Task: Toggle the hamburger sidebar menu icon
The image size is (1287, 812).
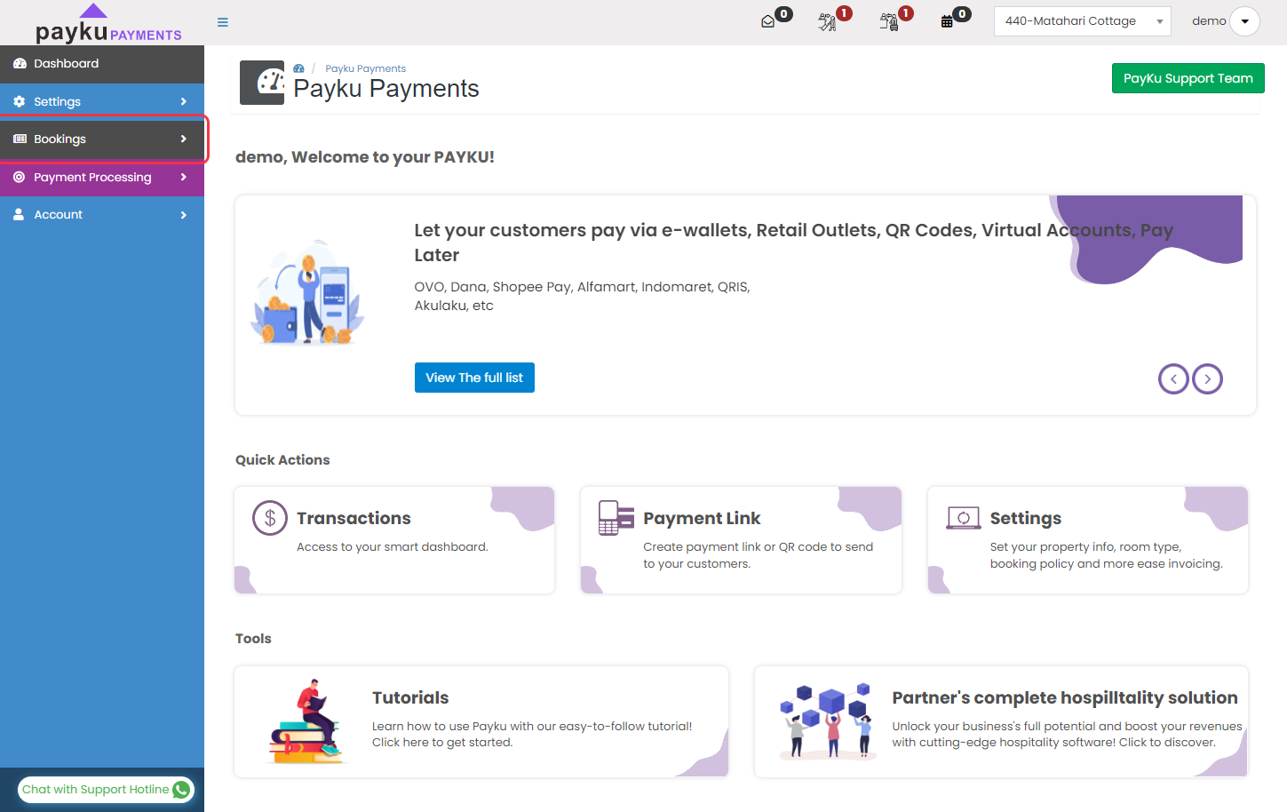Action: coord(223,22)
